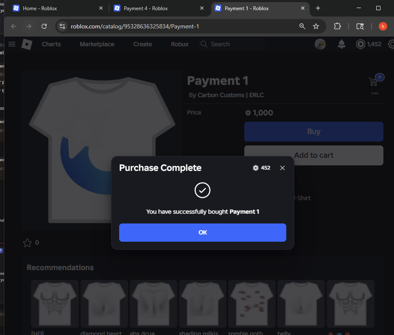Viewport: 394px width, 335px height.
Task: Click Add to cart button
Action: click(x=313, y=155)
